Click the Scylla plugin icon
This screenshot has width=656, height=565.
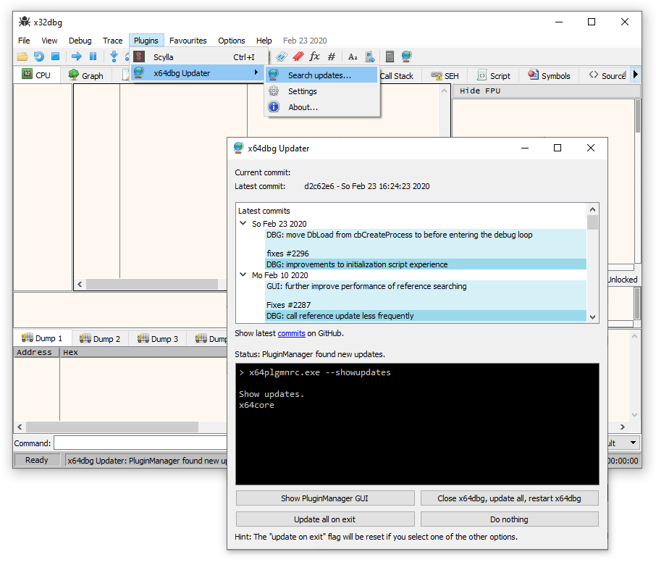pos(139,57)
